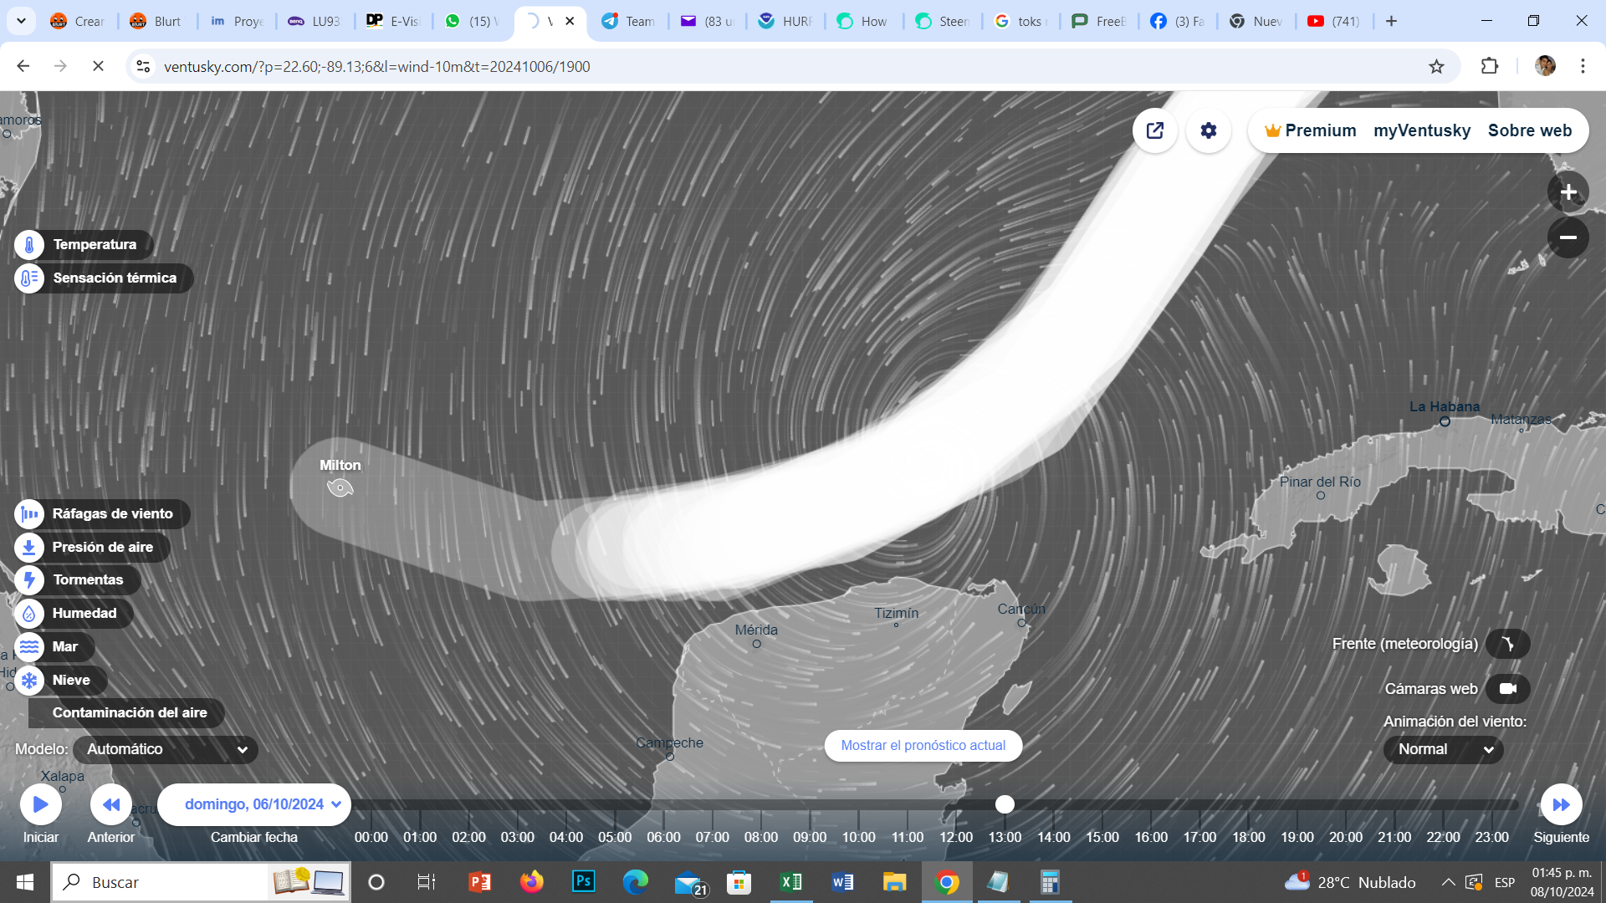Open the date selector domingo 06/10/2024
The height and width of the screenshot is (903, 1606).
[254, 804]
